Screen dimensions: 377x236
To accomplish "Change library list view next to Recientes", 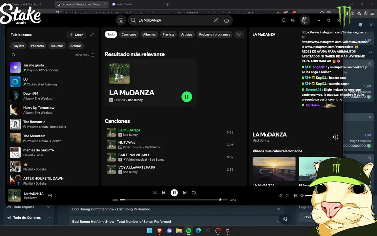I will [x=92, y=55].
